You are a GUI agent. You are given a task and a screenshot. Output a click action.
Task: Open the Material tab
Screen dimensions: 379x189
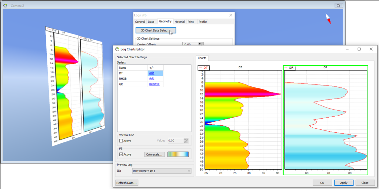(180, 22)
